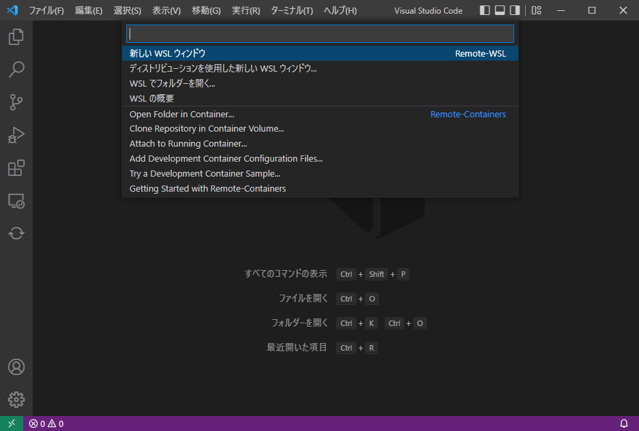Click 最近開いた項目 shortcut hint text
This screenshot has width=639, height=431.
click(x=297, y=347)
